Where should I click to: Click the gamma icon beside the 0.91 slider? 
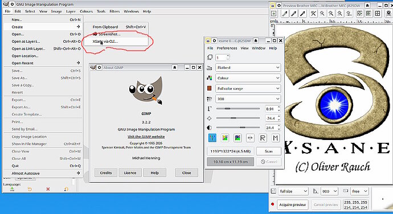(210, 109)
